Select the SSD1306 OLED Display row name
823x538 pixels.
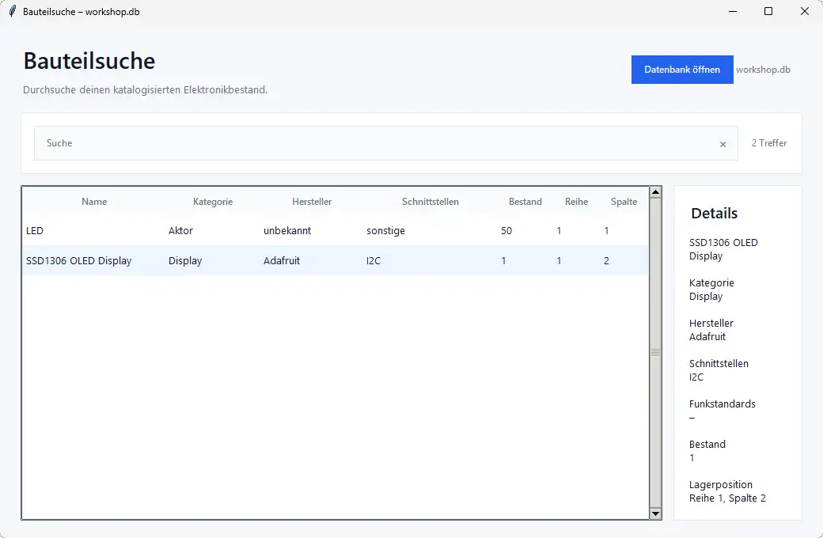[x=78, y=261]
